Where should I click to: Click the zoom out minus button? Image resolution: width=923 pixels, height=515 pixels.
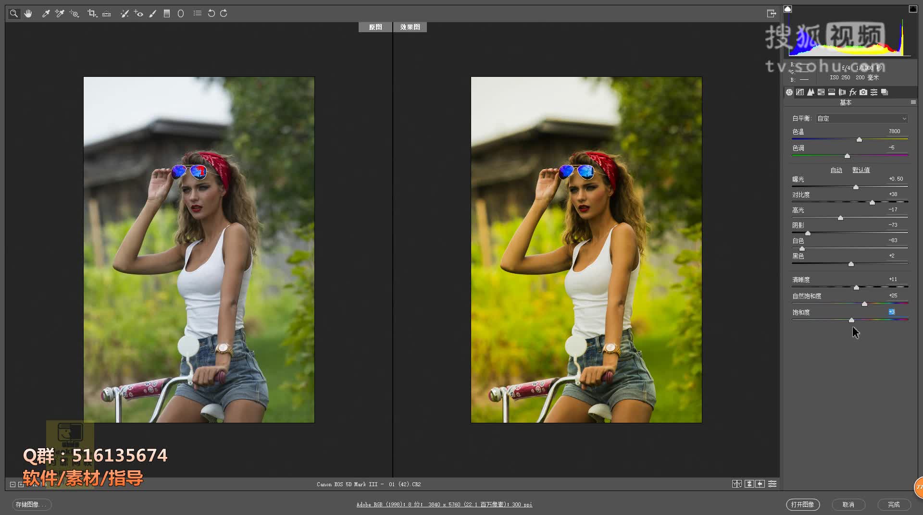(13, 484)
